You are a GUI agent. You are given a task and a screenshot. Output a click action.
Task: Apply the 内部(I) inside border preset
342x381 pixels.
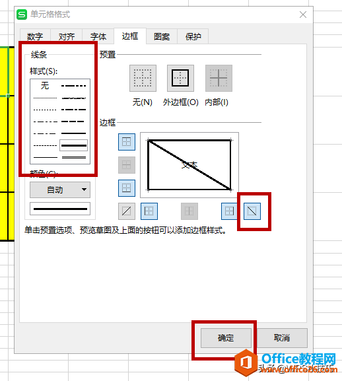219,78
